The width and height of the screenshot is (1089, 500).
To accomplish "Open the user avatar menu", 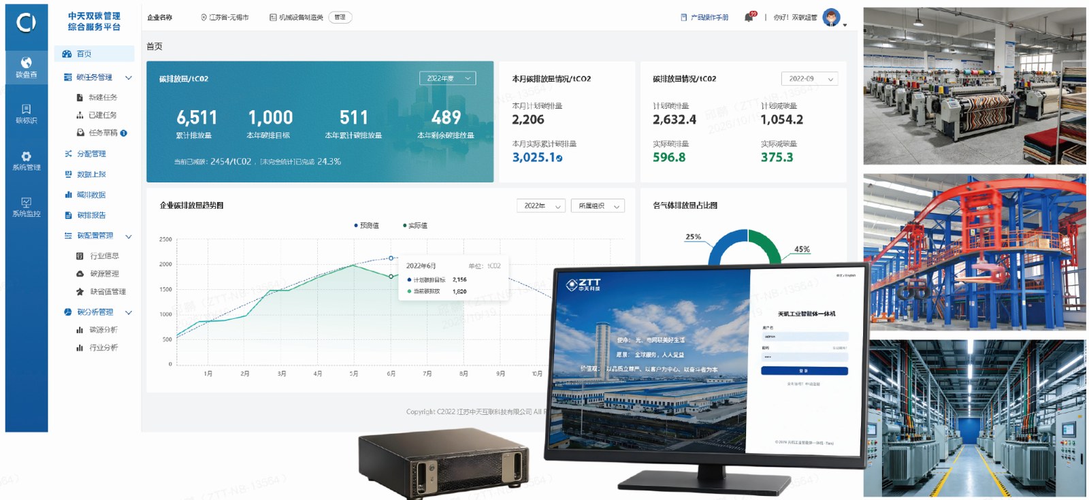I will coord(831,18).
